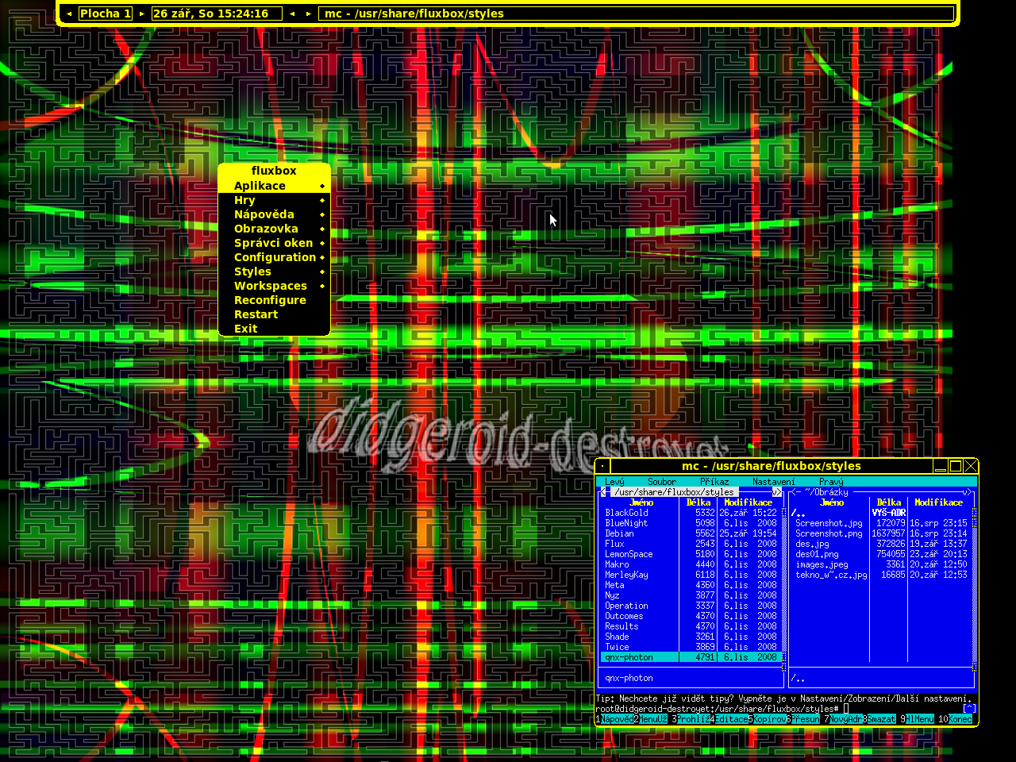This screenshot has height=762, width=1016.
Task: Open Nápověda submenu in fluxbox menu
Action: [274, 214]
